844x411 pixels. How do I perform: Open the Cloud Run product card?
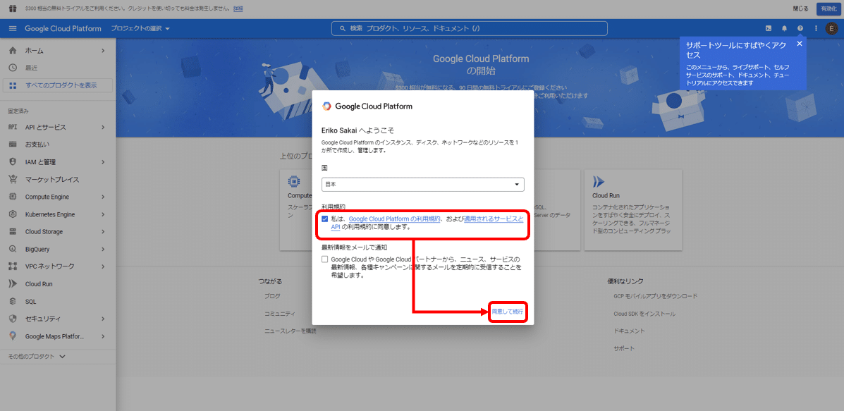(x=633, y=210)
